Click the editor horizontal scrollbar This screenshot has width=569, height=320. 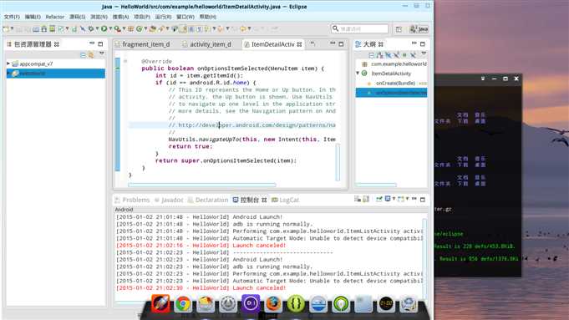(201, 185)
